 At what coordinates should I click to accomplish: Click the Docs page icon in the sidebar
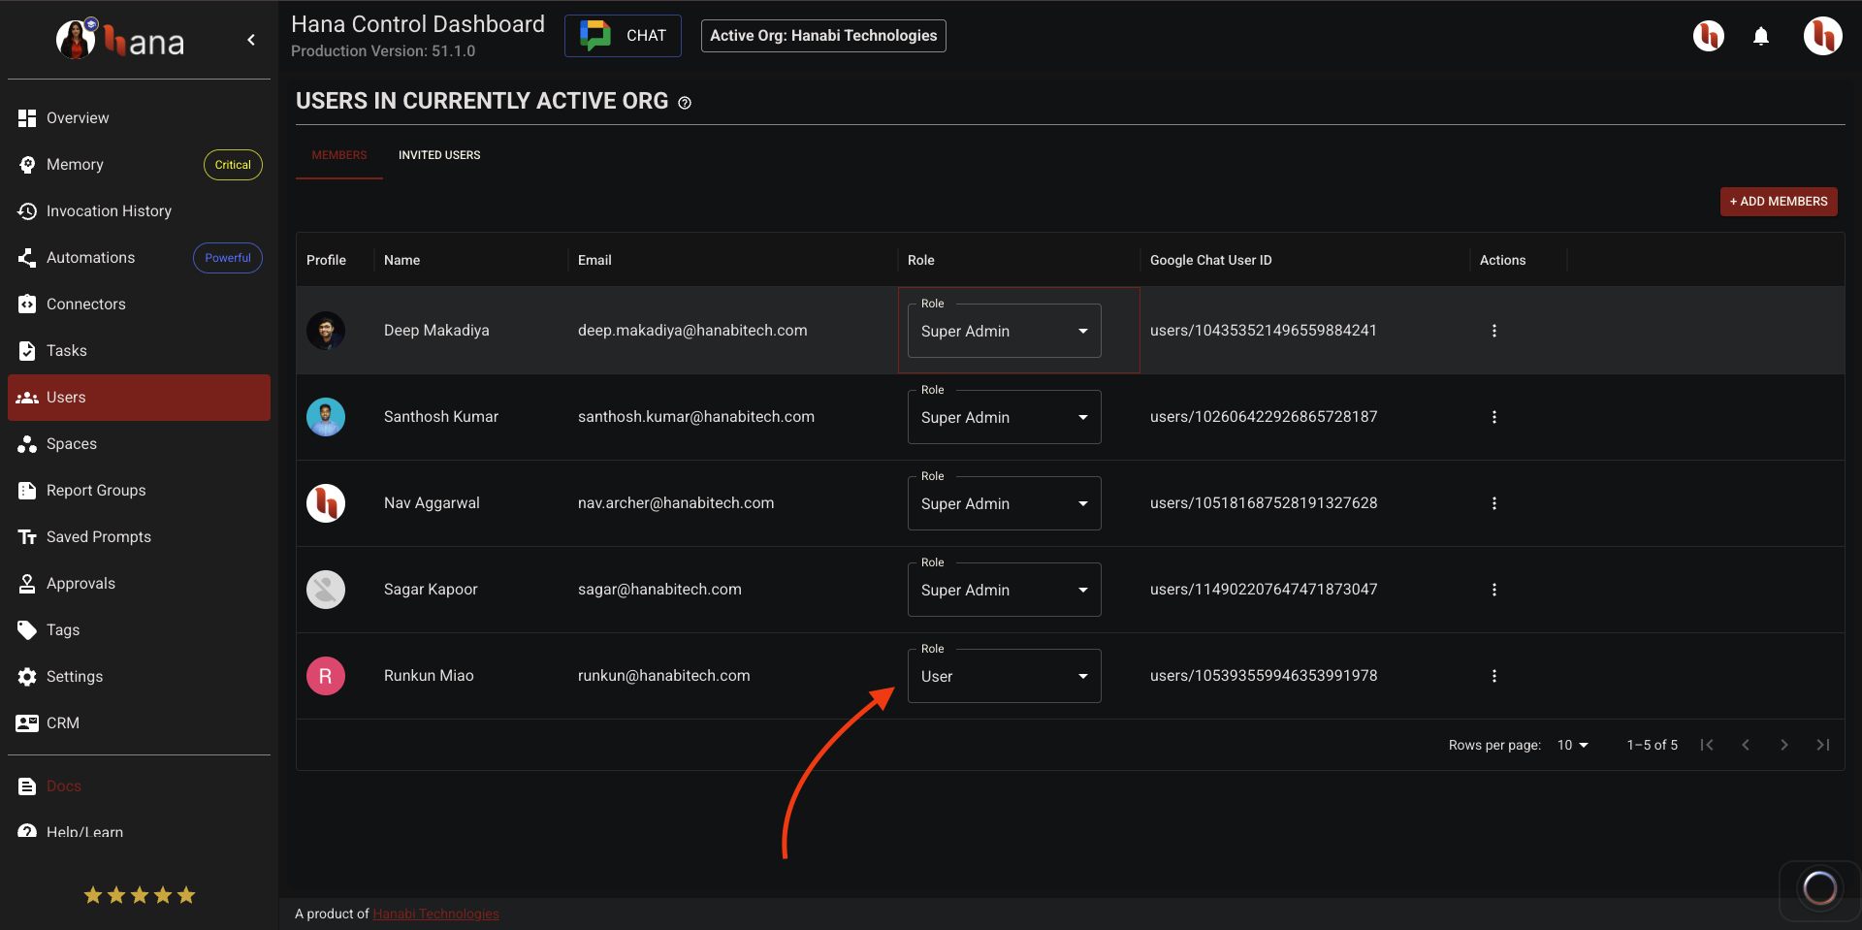(x=27, y=786)
